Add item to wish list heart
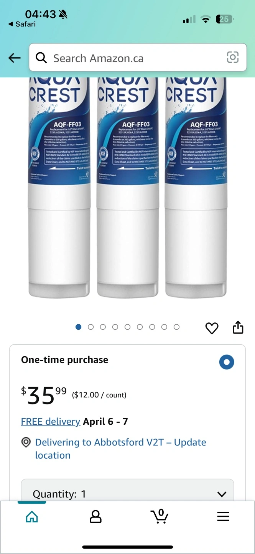Viewport: 255px width, 554px height. [212, 328]
